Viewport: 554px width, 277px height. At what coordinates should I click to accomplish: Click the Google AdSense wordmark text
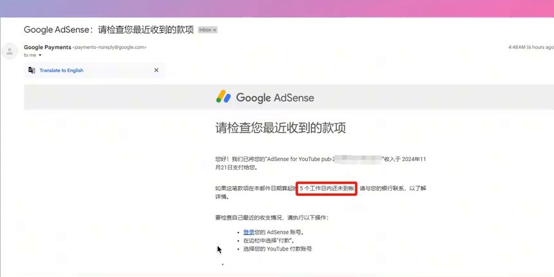click(275, 97)
